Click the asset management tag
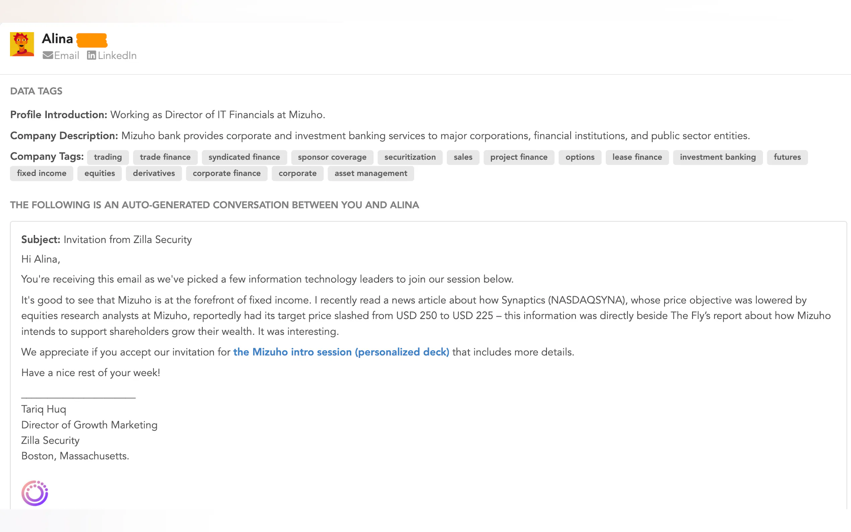 (371, 173)
